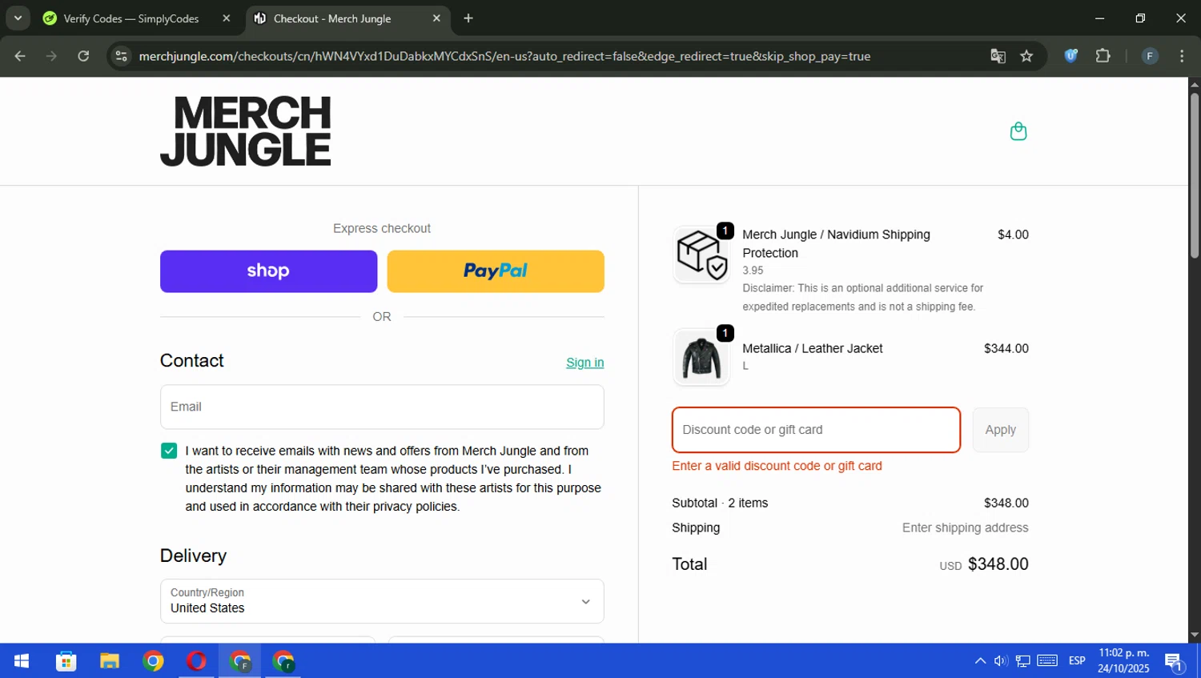Reload the checkout page

pos(83,56)
